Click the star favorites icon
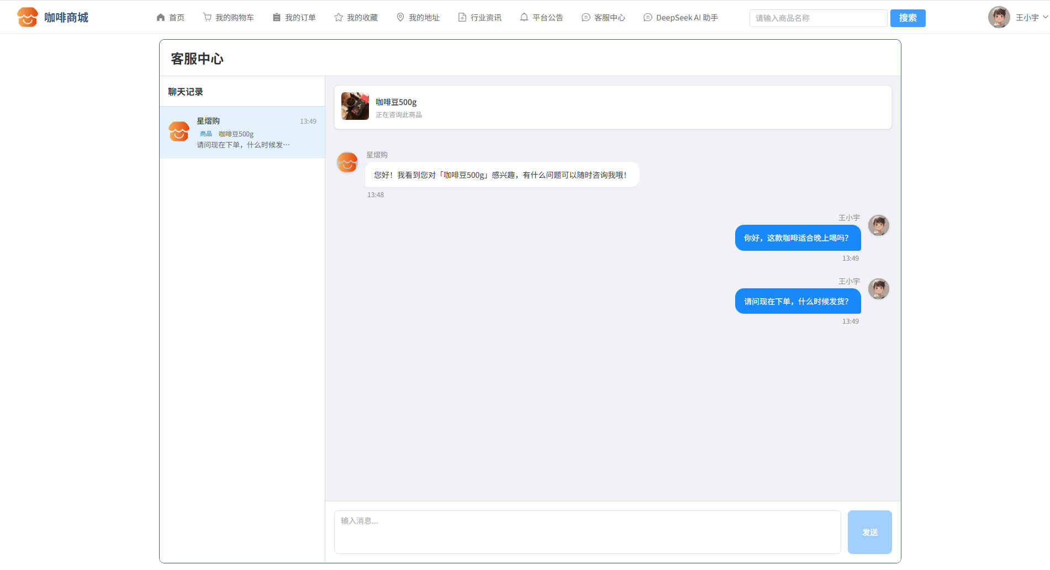Viewport: 1050px width, 570px height. [339, 18]
